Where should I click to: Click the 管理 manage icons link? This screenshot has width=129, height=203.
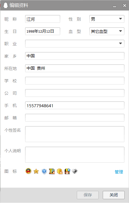click(x=119, y=172)
